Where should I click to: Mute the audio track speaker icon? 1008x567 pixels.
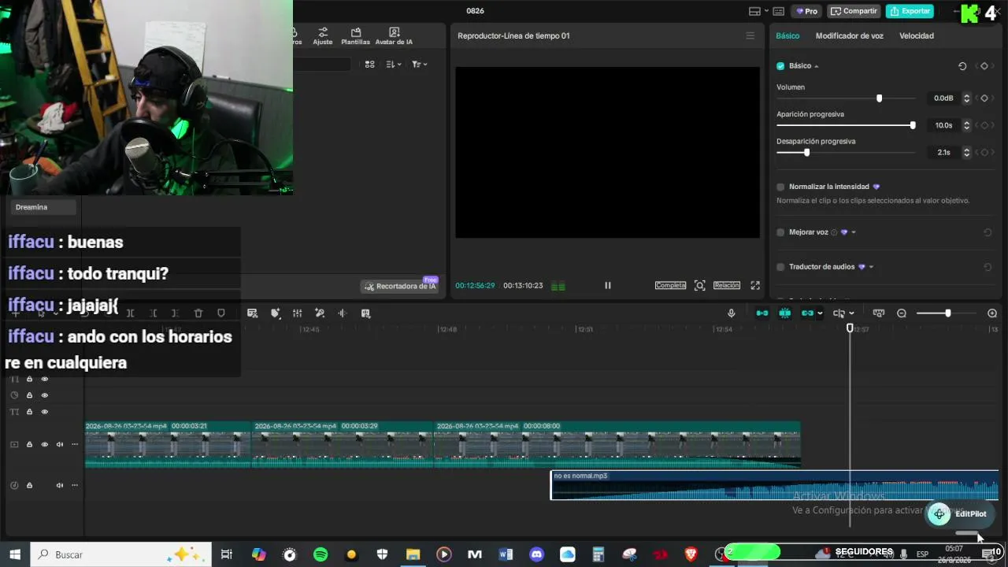point(60,486)
